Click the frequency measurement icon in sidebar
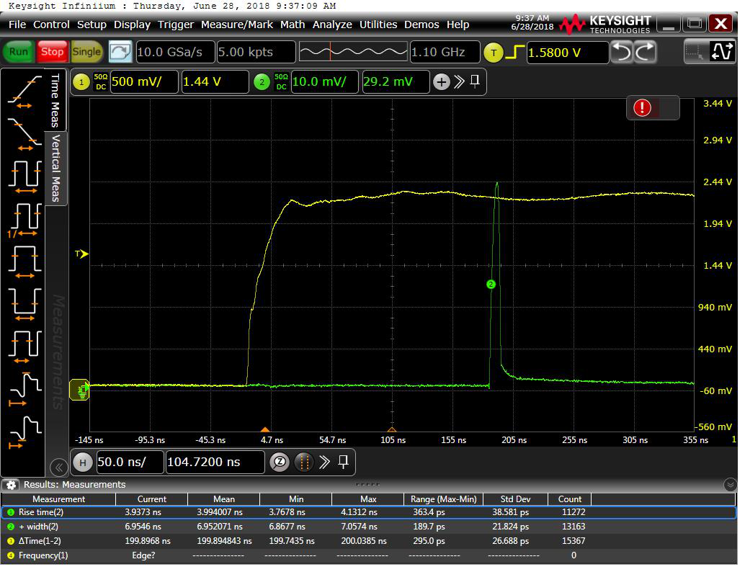This screenshot has height=572, width=745. click(24, 218)
